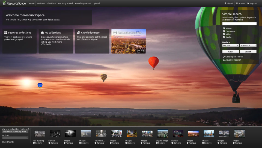262x148 pixels.
Task: Expand the Any year dropdown
Action: [x=230, y=45]
